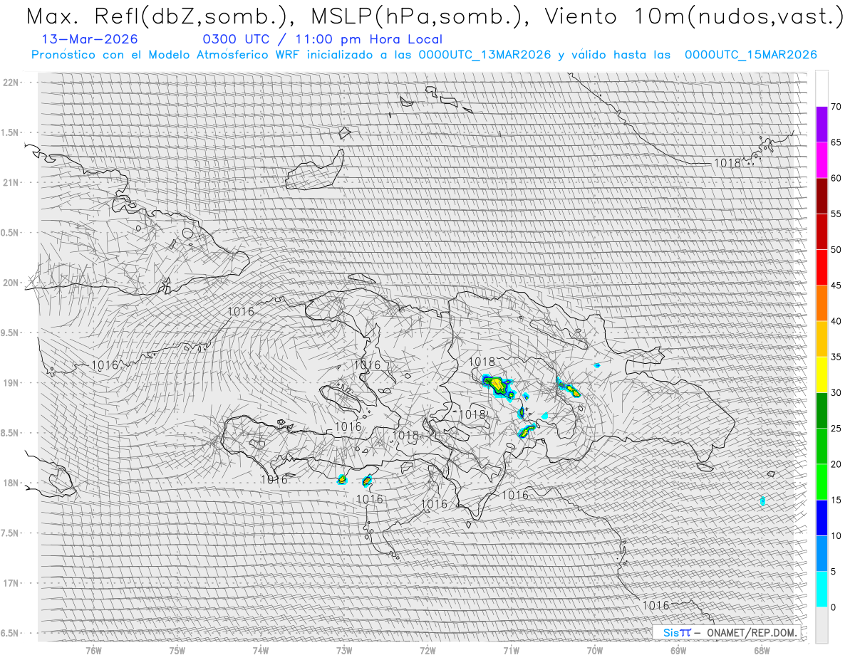Pick the dark blue 10–15 dBZ legend swatch
Screen dimensions: 855x660
pos(822,518)
